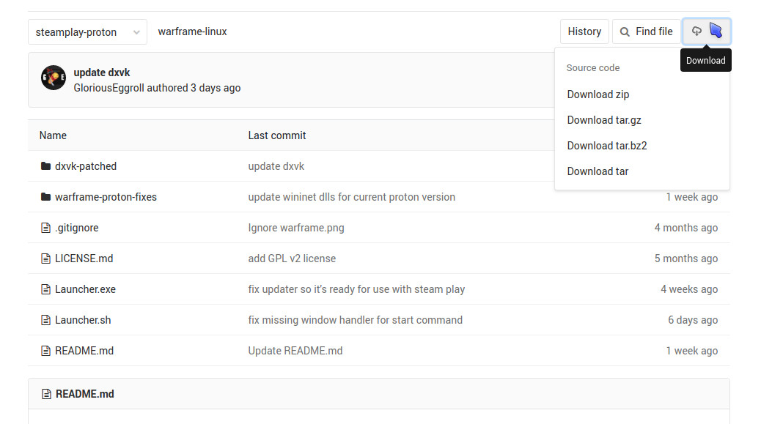Click the dxvk-patched folder icon

point(45,166)
